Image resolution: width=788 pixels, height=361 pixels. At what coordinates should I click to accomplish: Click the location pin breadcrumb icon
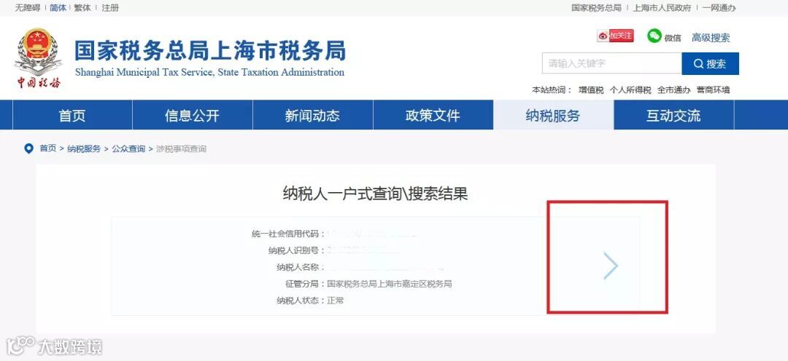point(28,148)
